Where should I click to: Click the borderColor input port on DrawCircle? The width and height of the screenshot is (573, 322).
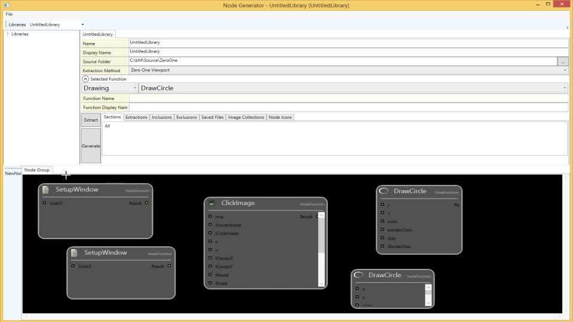pyautogui.click(x=382, y=229)
